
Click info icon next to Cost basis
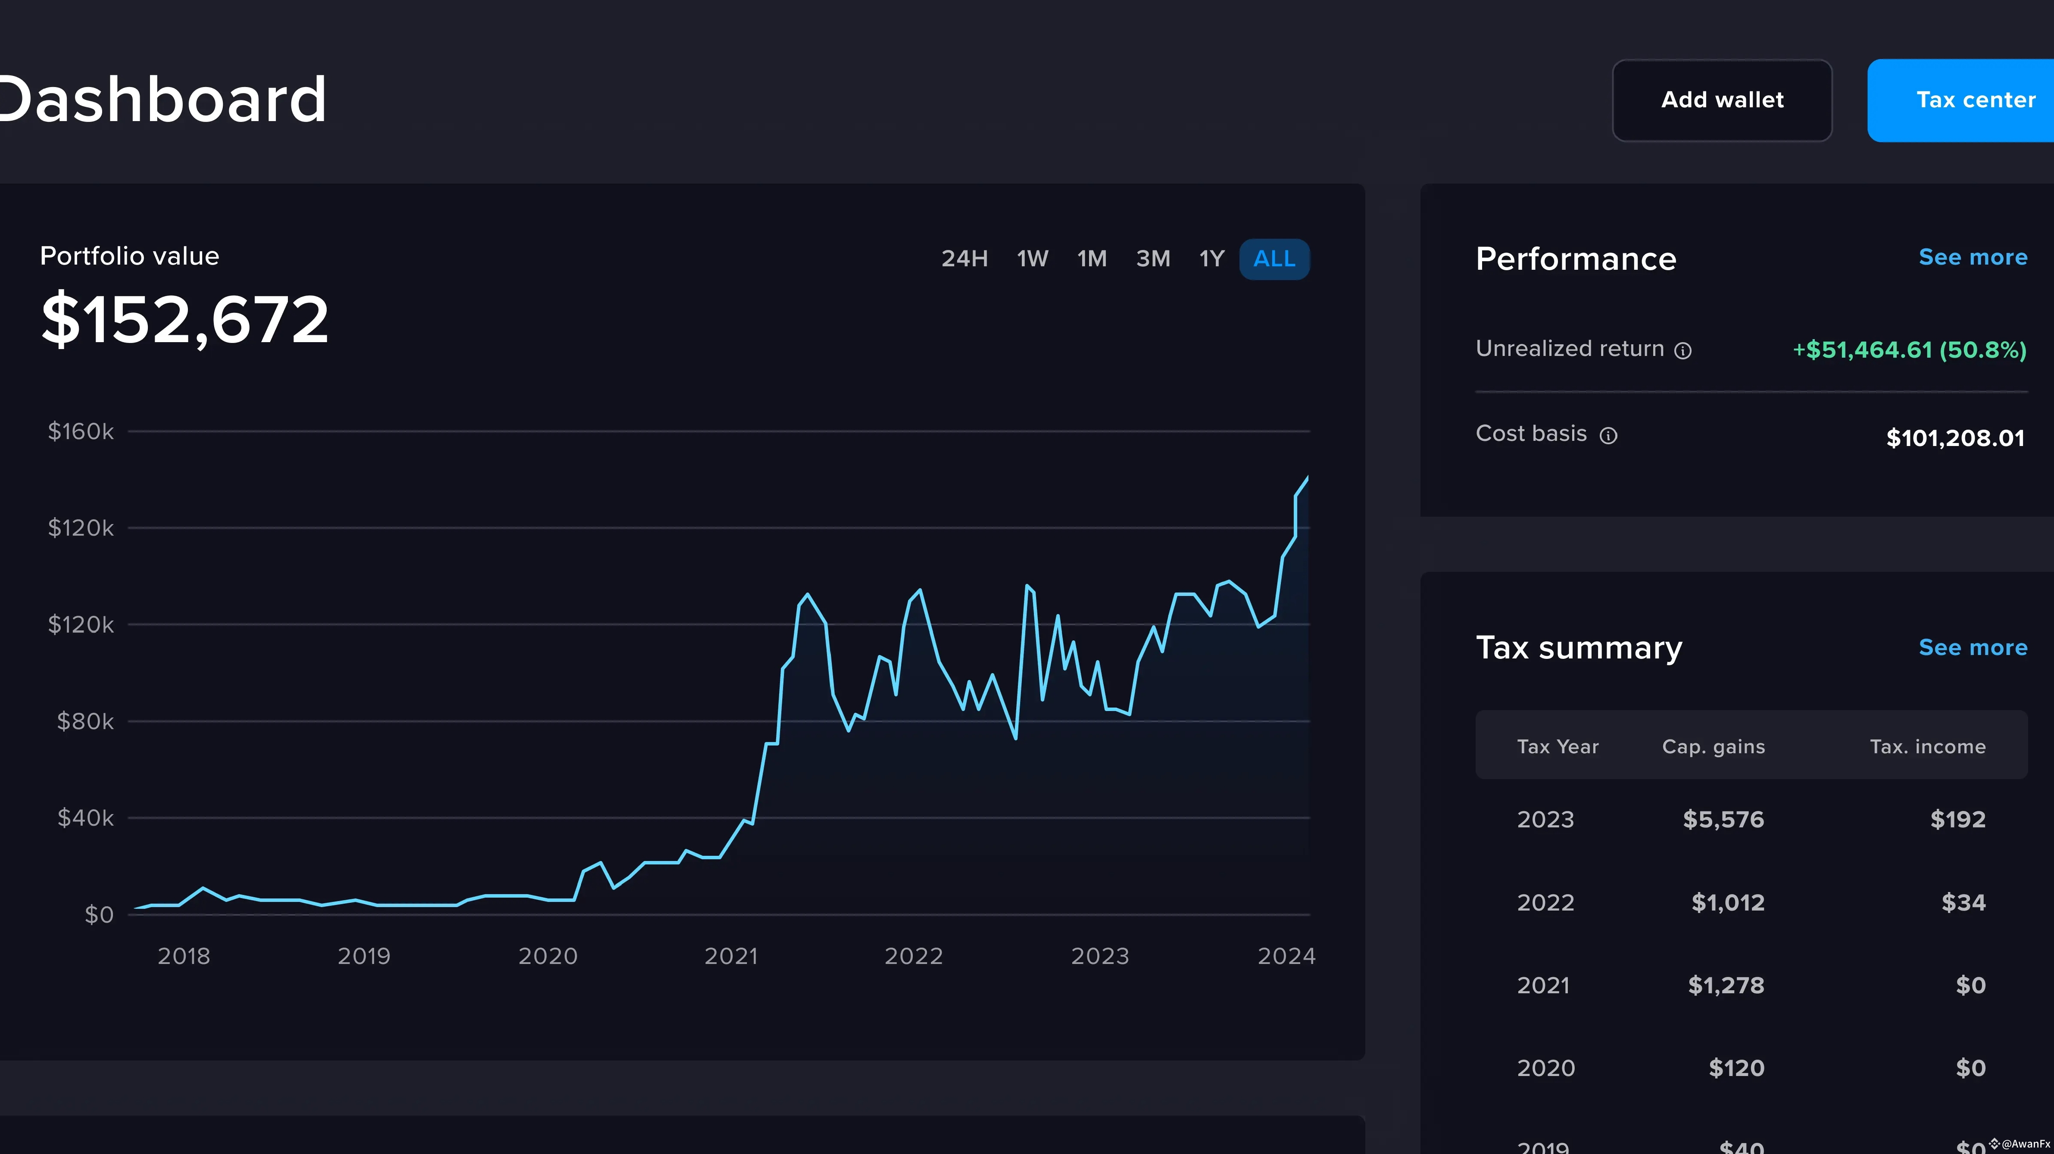tap(1608, 435)
